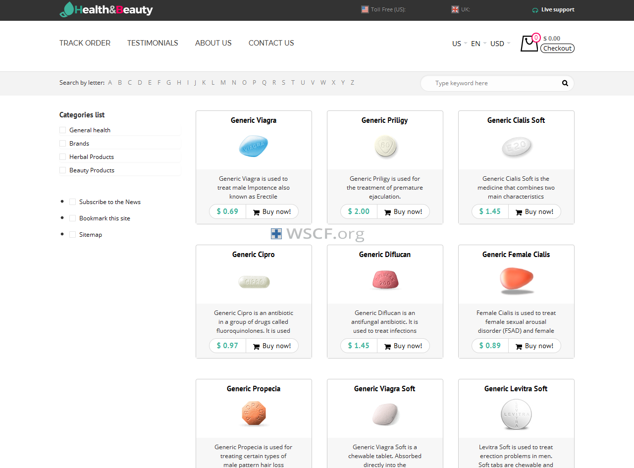This screenshot has width=634, height=468.
Task: Open the Health&Beauty logo homepage
Action: point(106,9)
